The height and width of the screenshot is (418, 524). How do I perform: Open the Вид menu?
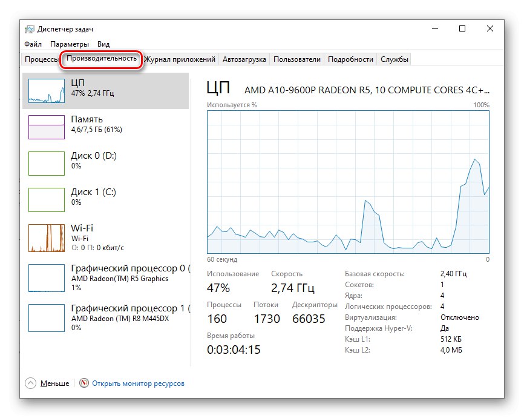tap(103, 44)
